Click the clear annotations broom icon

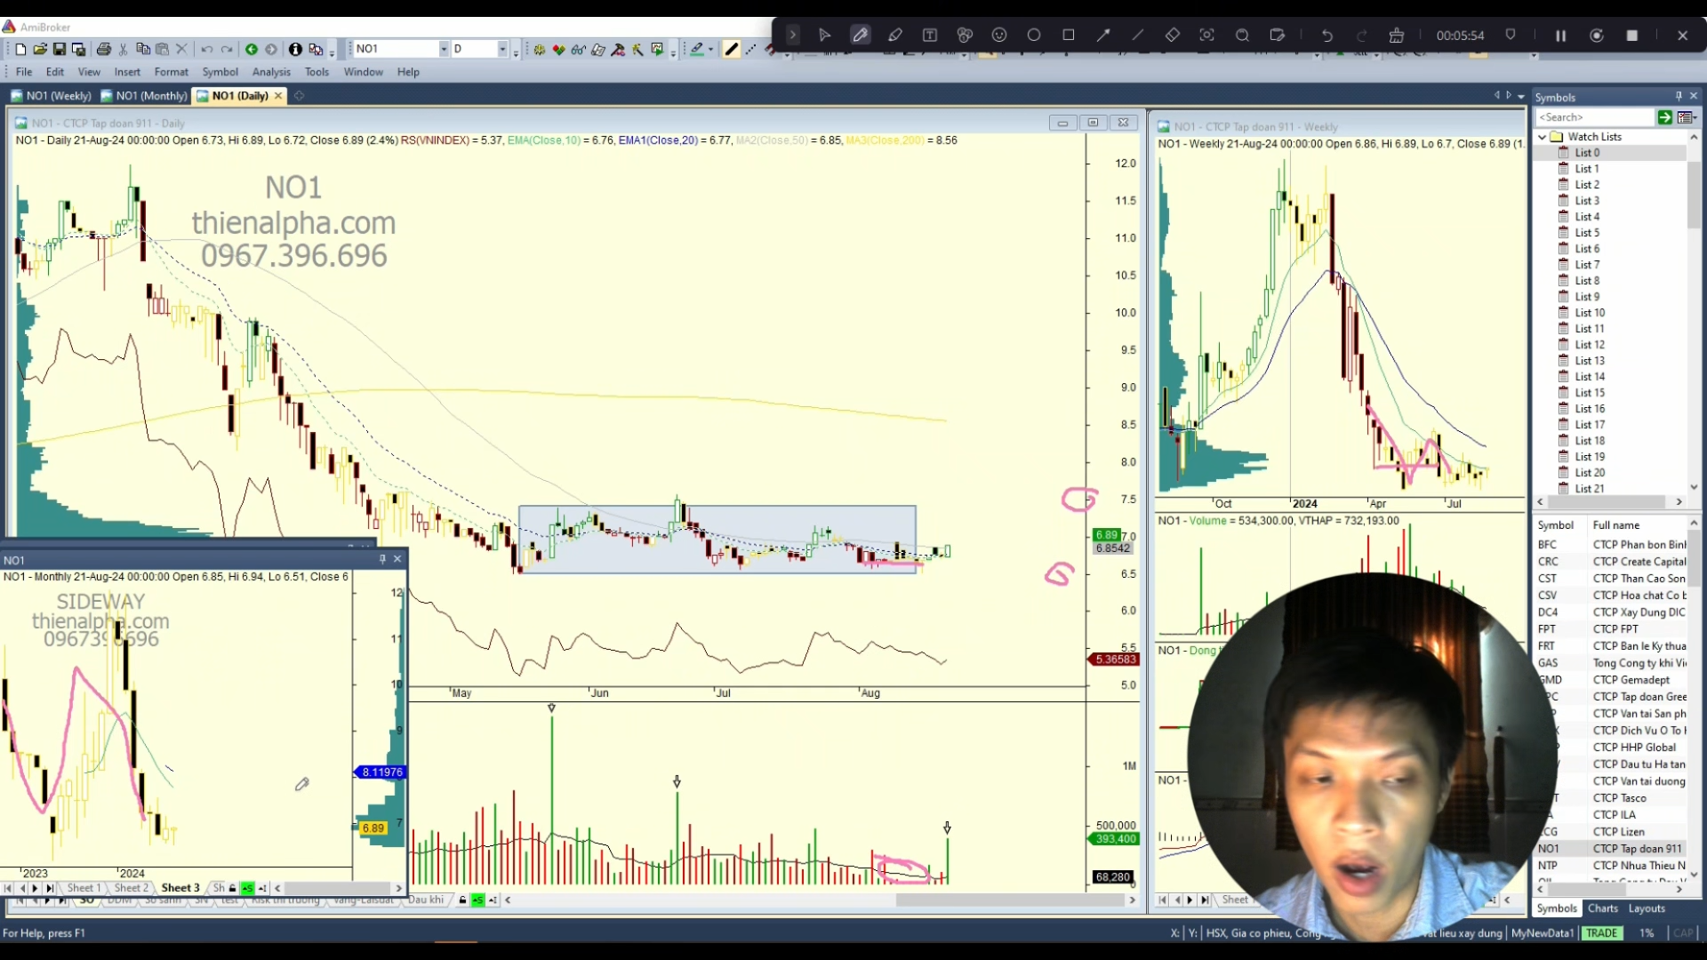pyautogui.click(x=1397, y=36)
